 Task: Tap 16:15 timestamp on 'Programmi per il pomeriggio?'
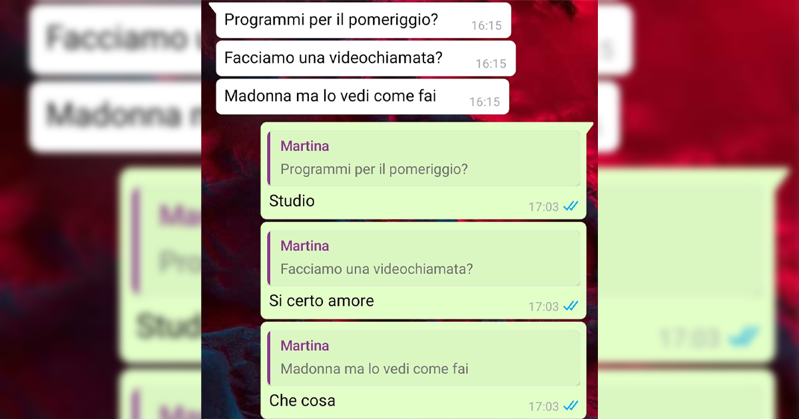pos(486,26)
